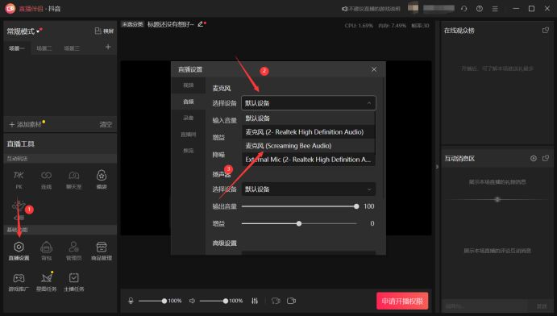Click the 直播伴侣 app logo
Screen dimensions: 557x316
(10, 9)
